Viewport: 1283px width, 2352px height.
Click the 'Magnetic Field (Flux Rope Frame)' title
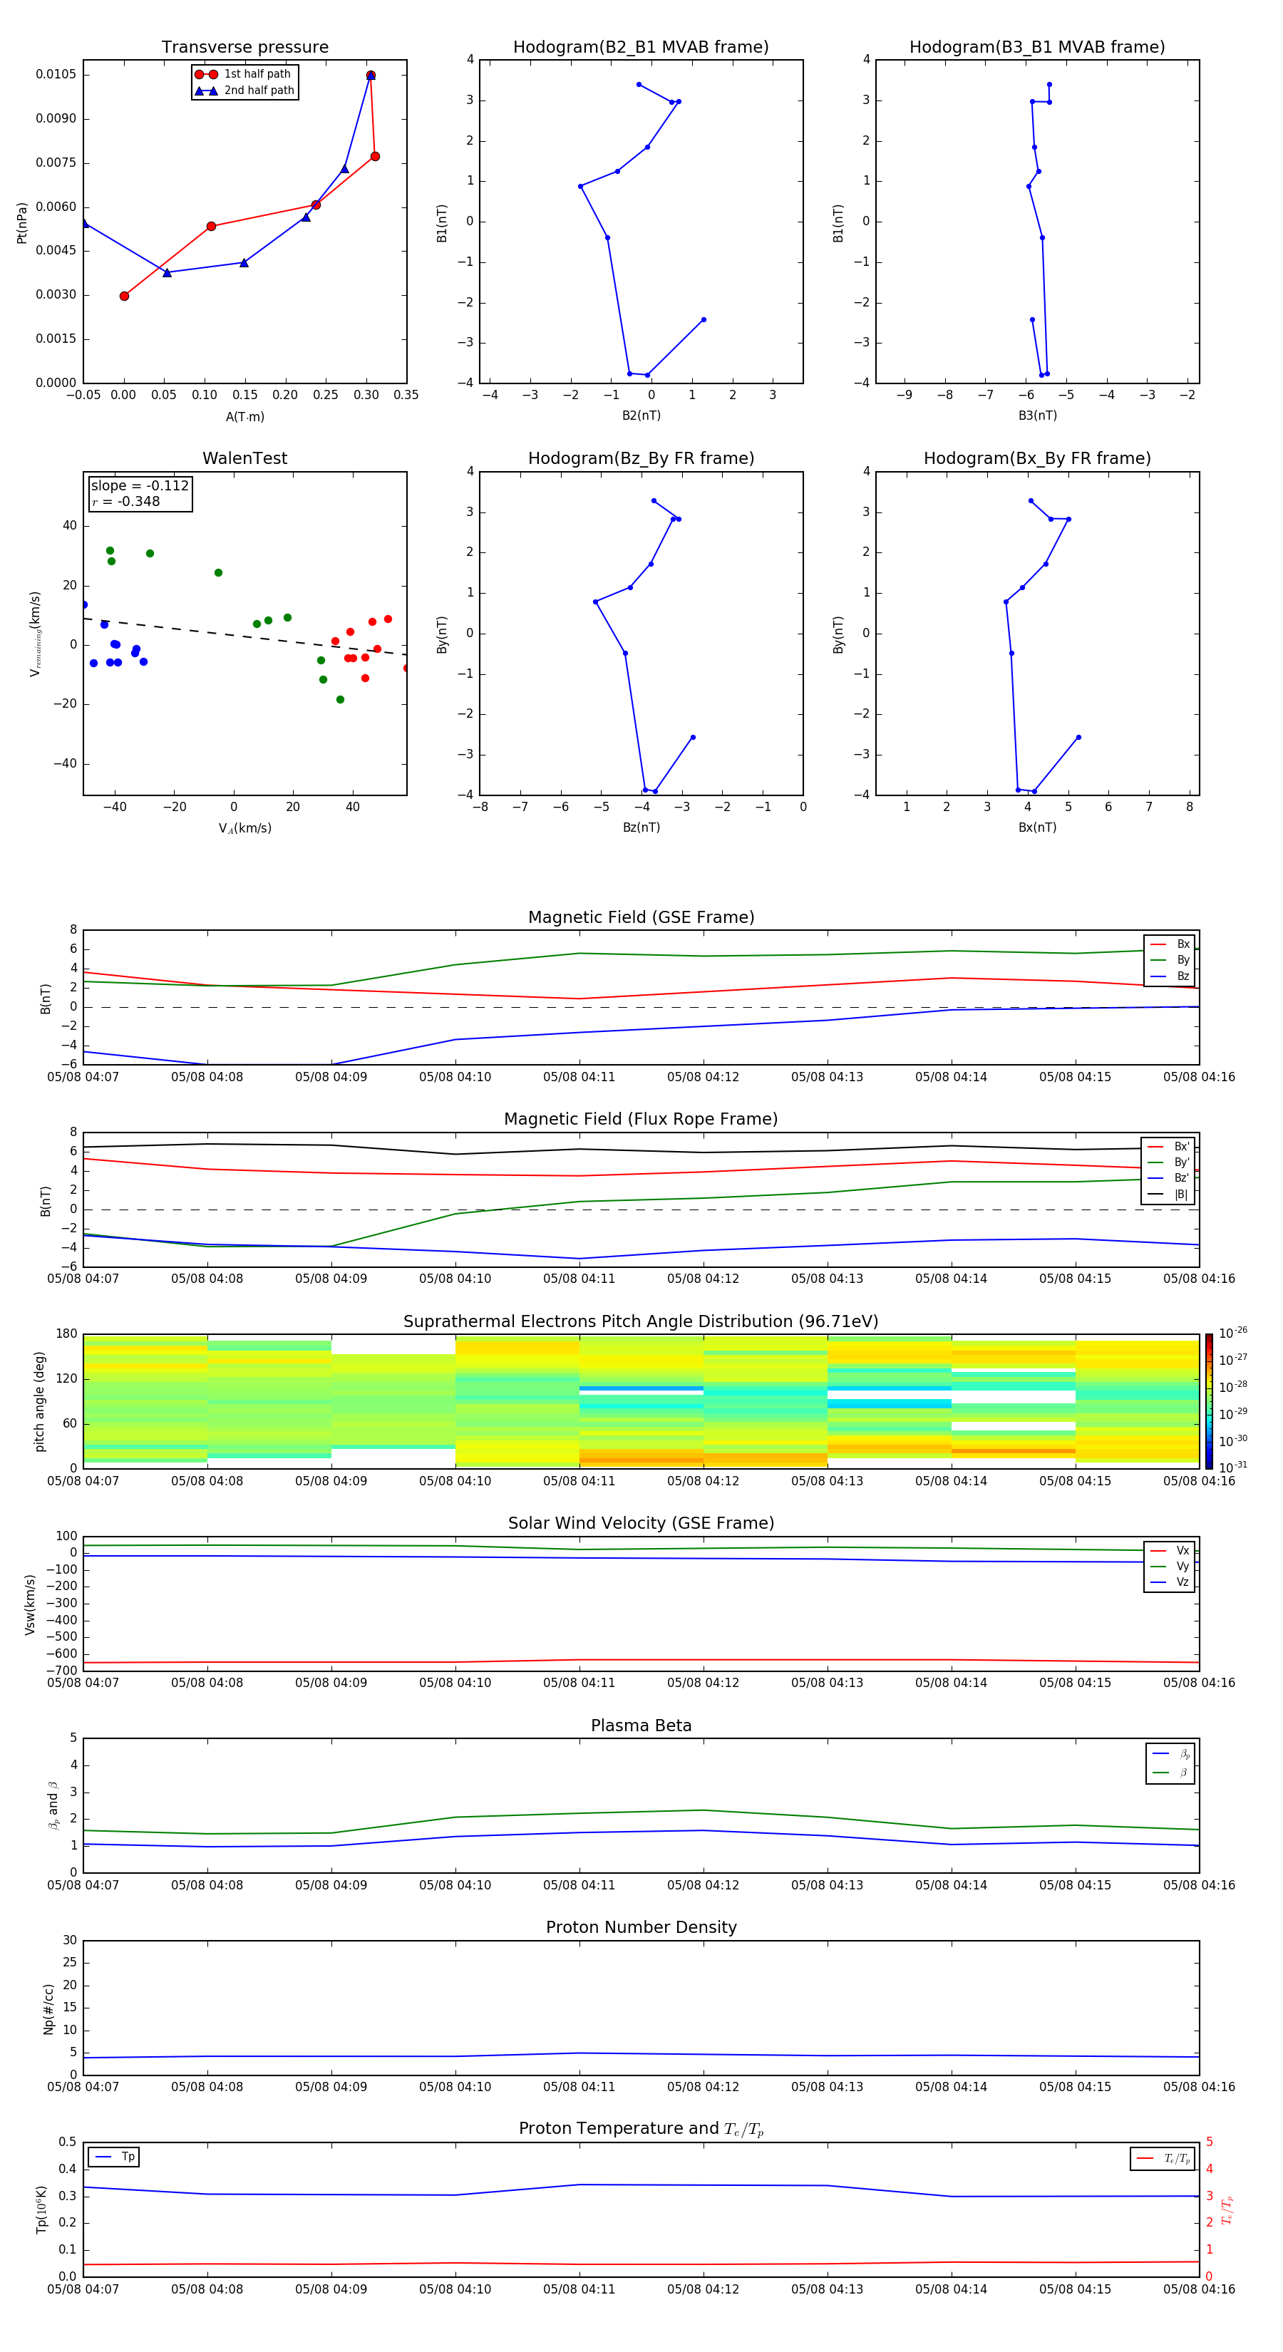point(641,1120)
